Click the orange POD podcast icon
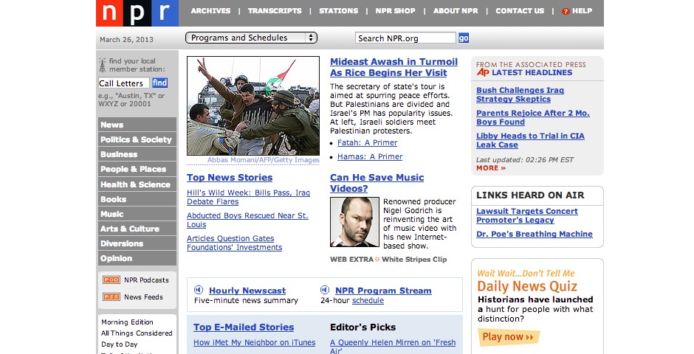The height and width of the screenshot is (354, 694). 111,280
